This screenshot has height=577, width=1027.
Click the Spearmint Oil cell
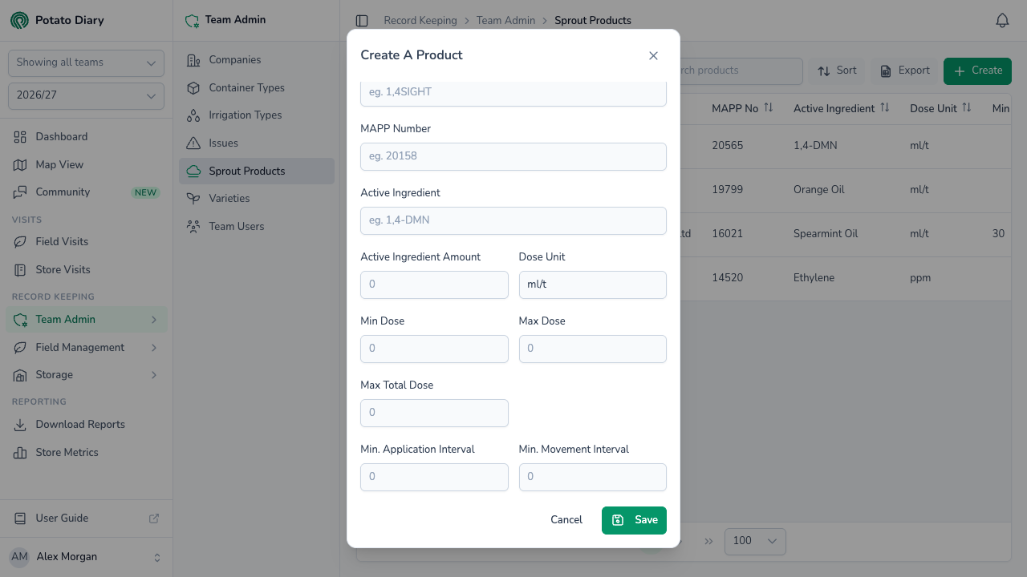(826, 234)
